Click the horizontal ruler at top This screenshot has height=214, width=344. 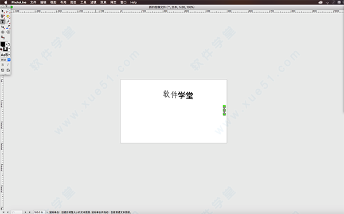177,11
